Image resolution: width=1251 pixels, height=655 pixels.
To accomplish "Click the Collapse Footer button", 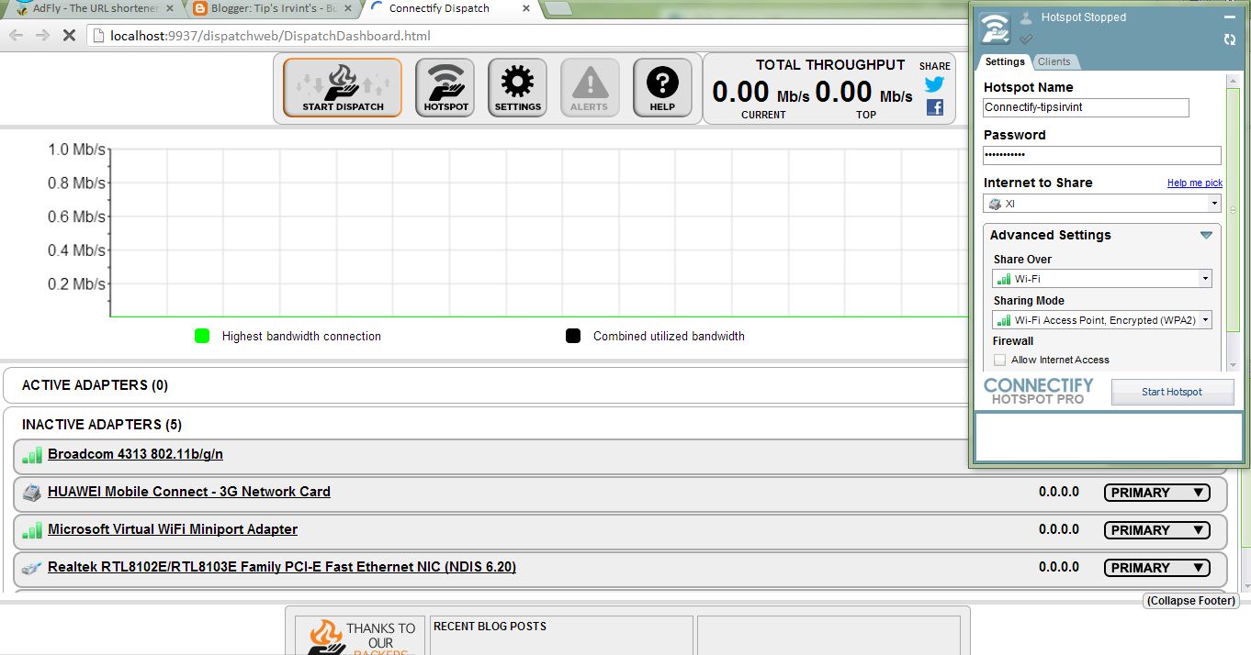I will 1191,601.
